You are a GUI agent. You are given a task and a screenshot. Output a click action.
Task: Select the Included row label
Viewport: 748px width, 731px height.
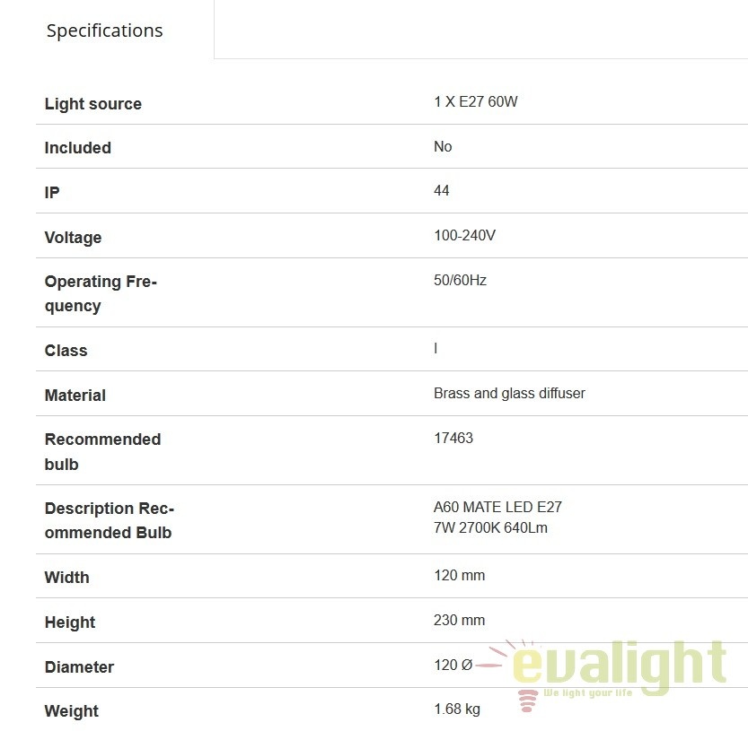point(78,148)
